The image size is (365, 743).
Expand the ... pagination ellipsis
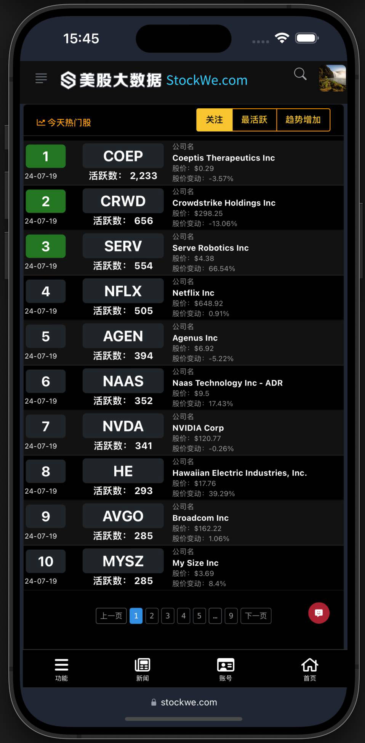click(215, 616)
